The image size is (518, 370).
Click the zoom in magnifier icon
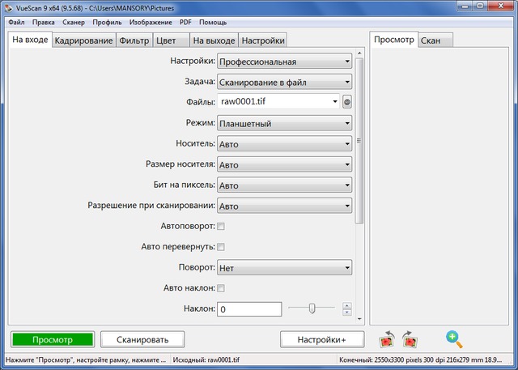pyautogui.click(x=454, y=339)
